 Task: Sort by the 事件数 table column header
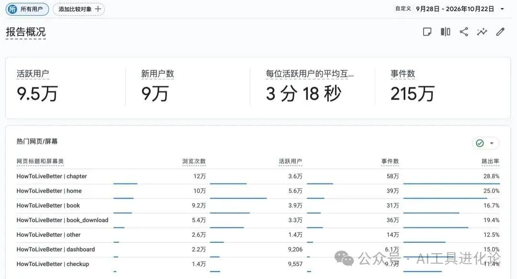tap(390, 161)
